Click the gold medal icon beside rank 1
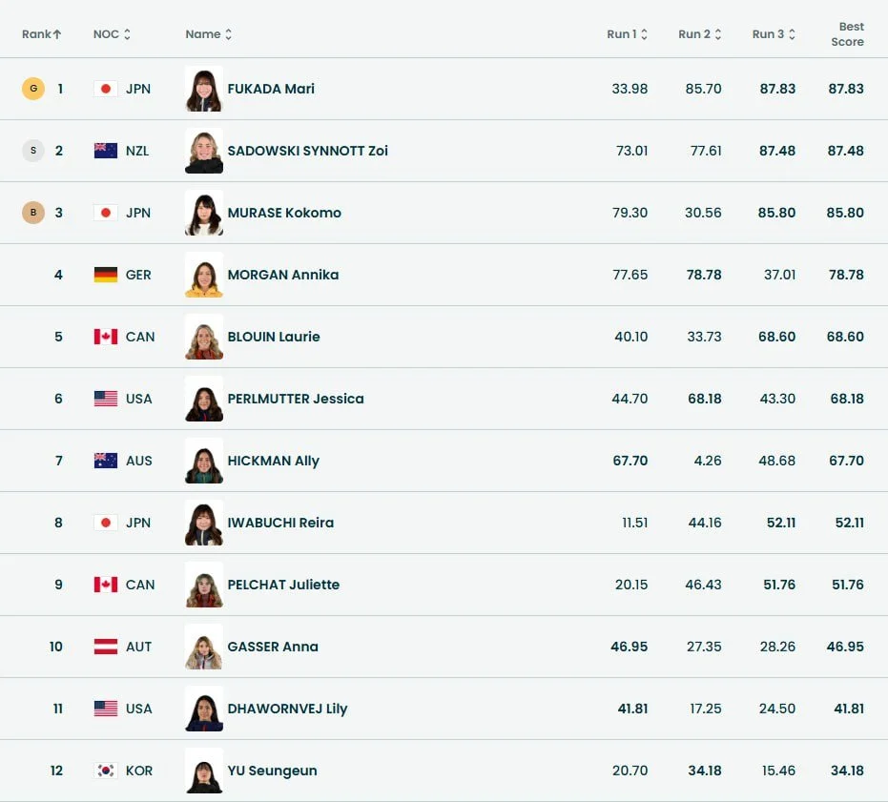 [x=33, y=89]
